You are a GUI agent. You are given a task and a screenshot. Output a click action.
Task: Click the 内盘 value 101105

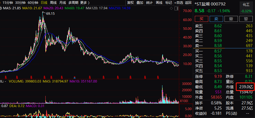246,97
